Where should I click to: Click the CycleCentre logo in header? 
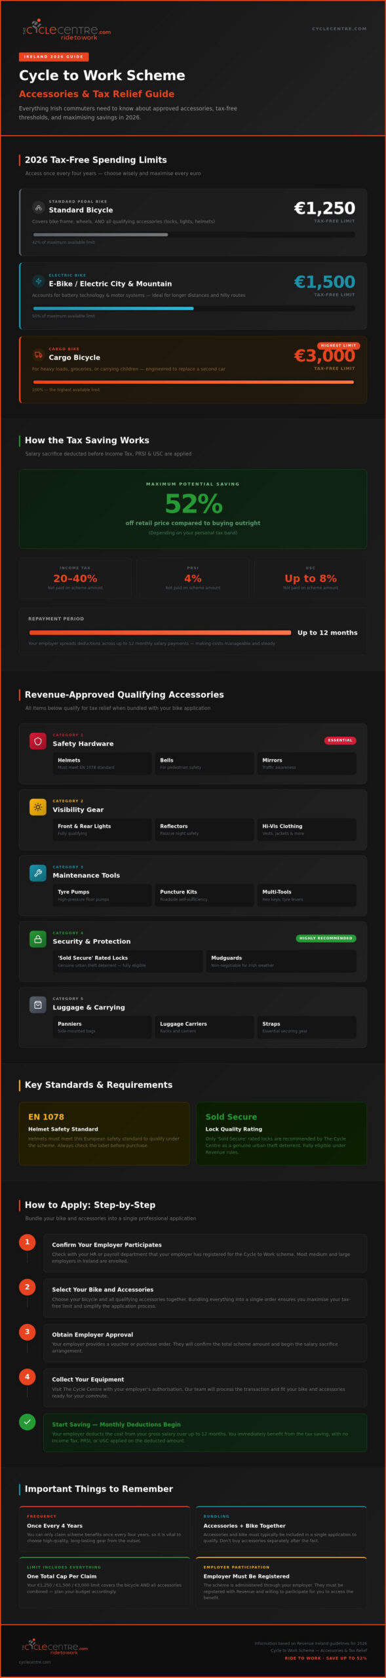pos(66,30)
